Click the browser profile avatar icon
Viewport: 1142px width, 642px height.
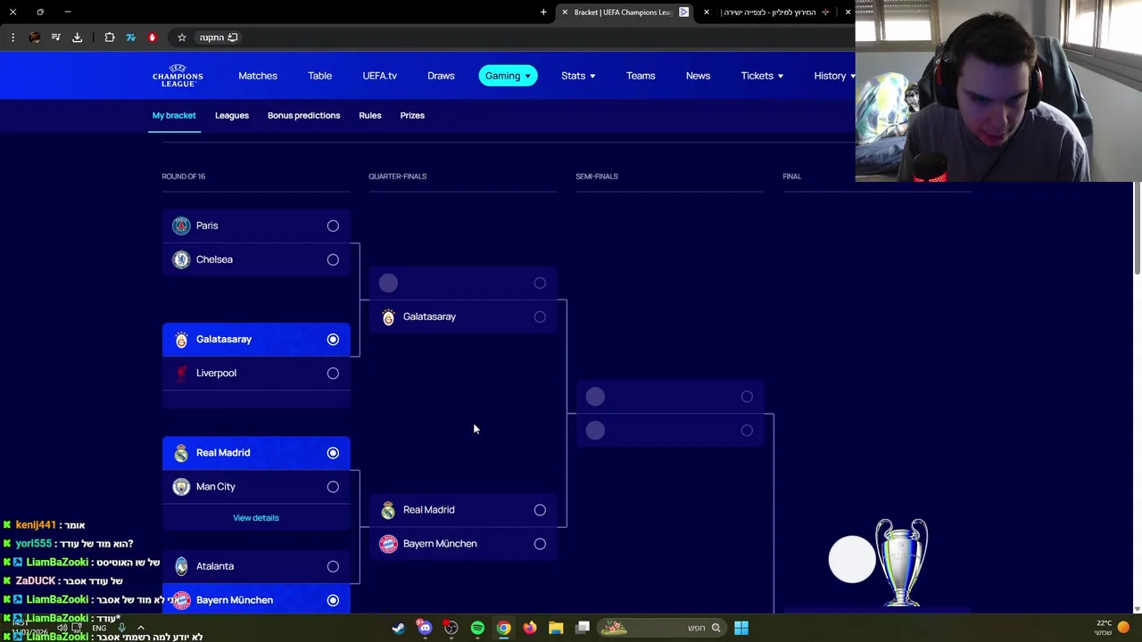coord(34,37)
